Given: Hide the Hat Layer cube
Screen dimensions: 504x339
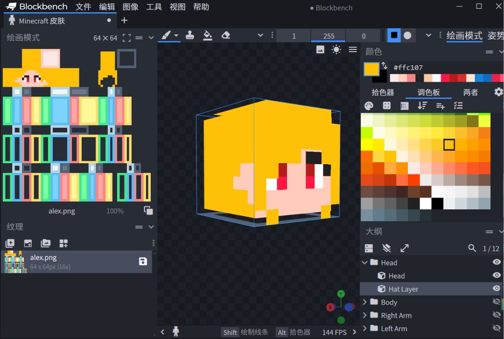Looking at the screenshot, I should click(496, 289).
